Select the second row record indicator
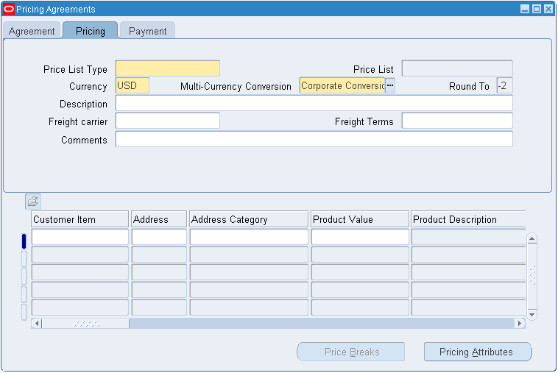558x373 pixels. (24, 257)
